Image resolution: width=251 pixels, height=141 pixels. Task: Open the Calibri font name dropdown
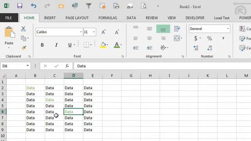click(x=81, y=32)
